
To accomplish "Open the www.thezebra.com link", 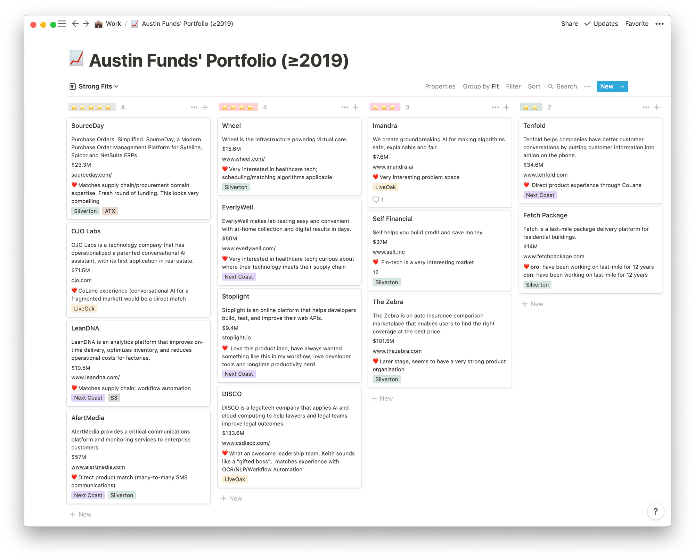I will pyautogui.click(x=397, y=351).
